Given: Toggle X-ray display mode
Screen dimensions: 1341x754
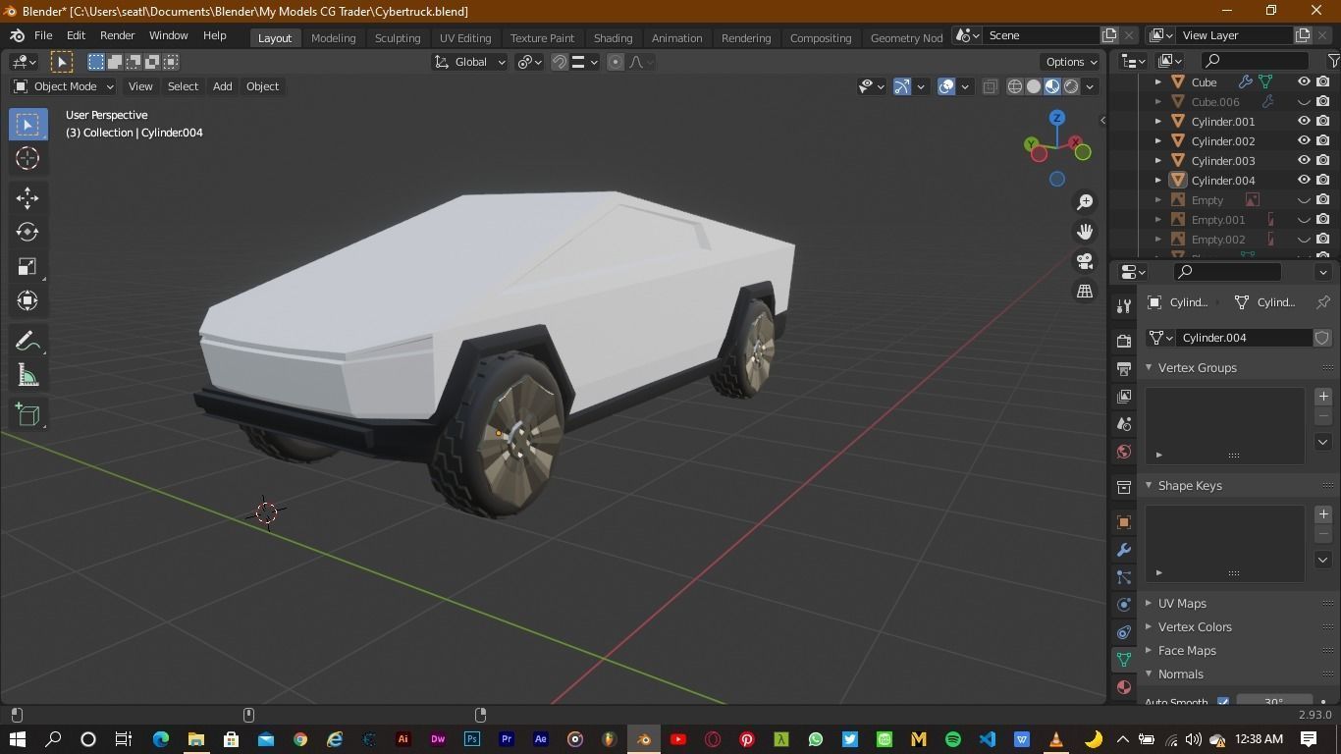Looking at the screenshot, I should 991,86.
